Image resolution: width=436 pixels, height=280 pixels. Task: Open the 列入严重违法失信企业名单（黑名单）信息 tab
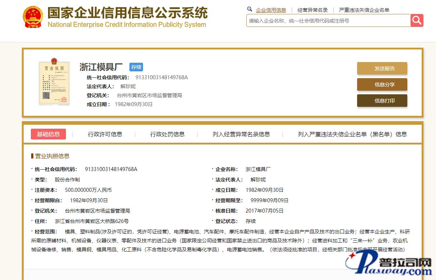click(x=352, y=134)
